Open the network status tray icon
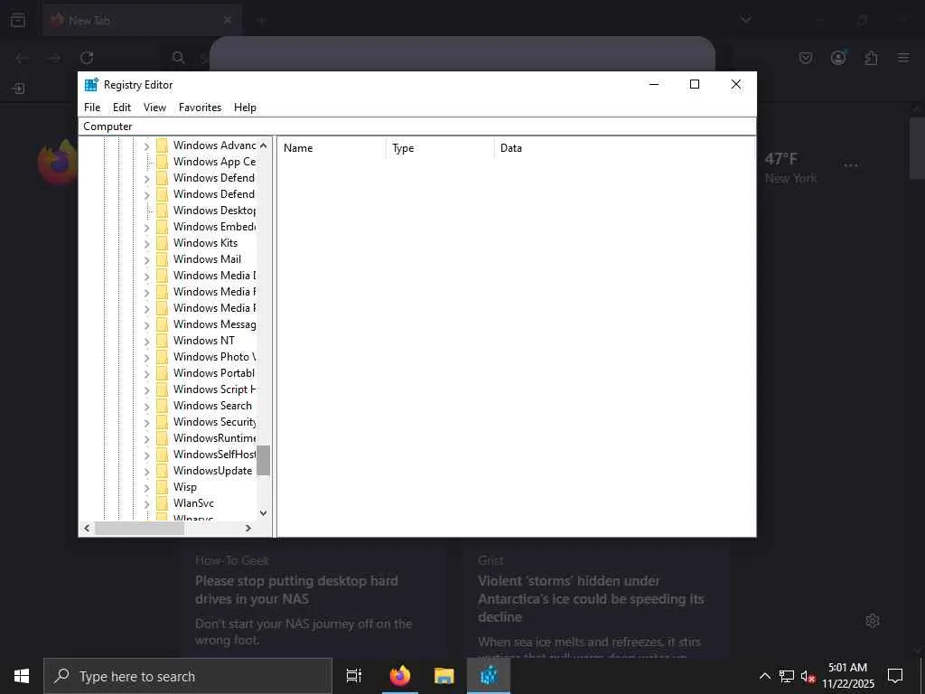The width and height of the screenshot is (925, 694). click(787, 676)
